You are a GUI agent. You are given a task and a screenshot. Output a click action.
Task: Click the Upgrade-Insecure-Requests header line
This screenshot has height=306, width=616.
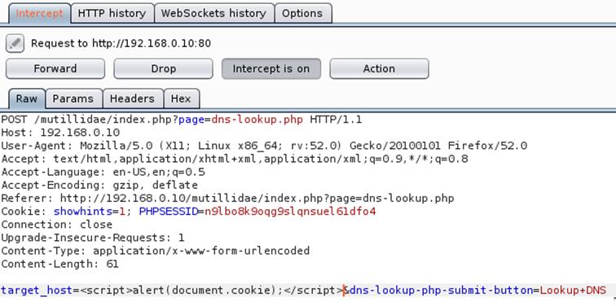click(x=93, y=238)
